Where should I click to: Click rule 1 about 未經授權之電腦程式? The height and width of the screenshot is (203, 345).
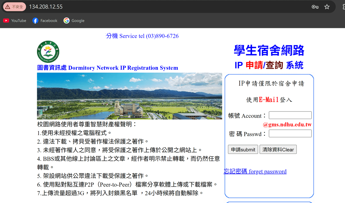point(74,133)
